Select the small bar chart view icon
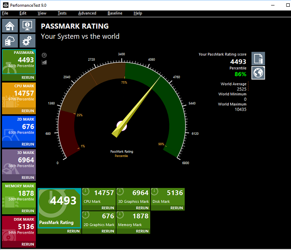This screenshot has height=250, width=291. (44, 62)
